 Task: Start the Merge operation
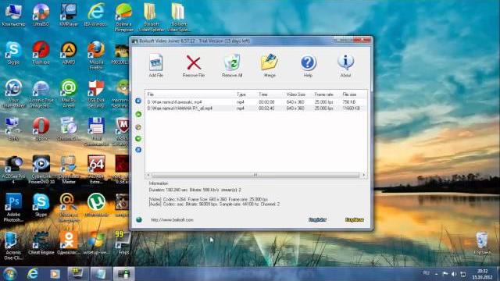click(270, 62)
